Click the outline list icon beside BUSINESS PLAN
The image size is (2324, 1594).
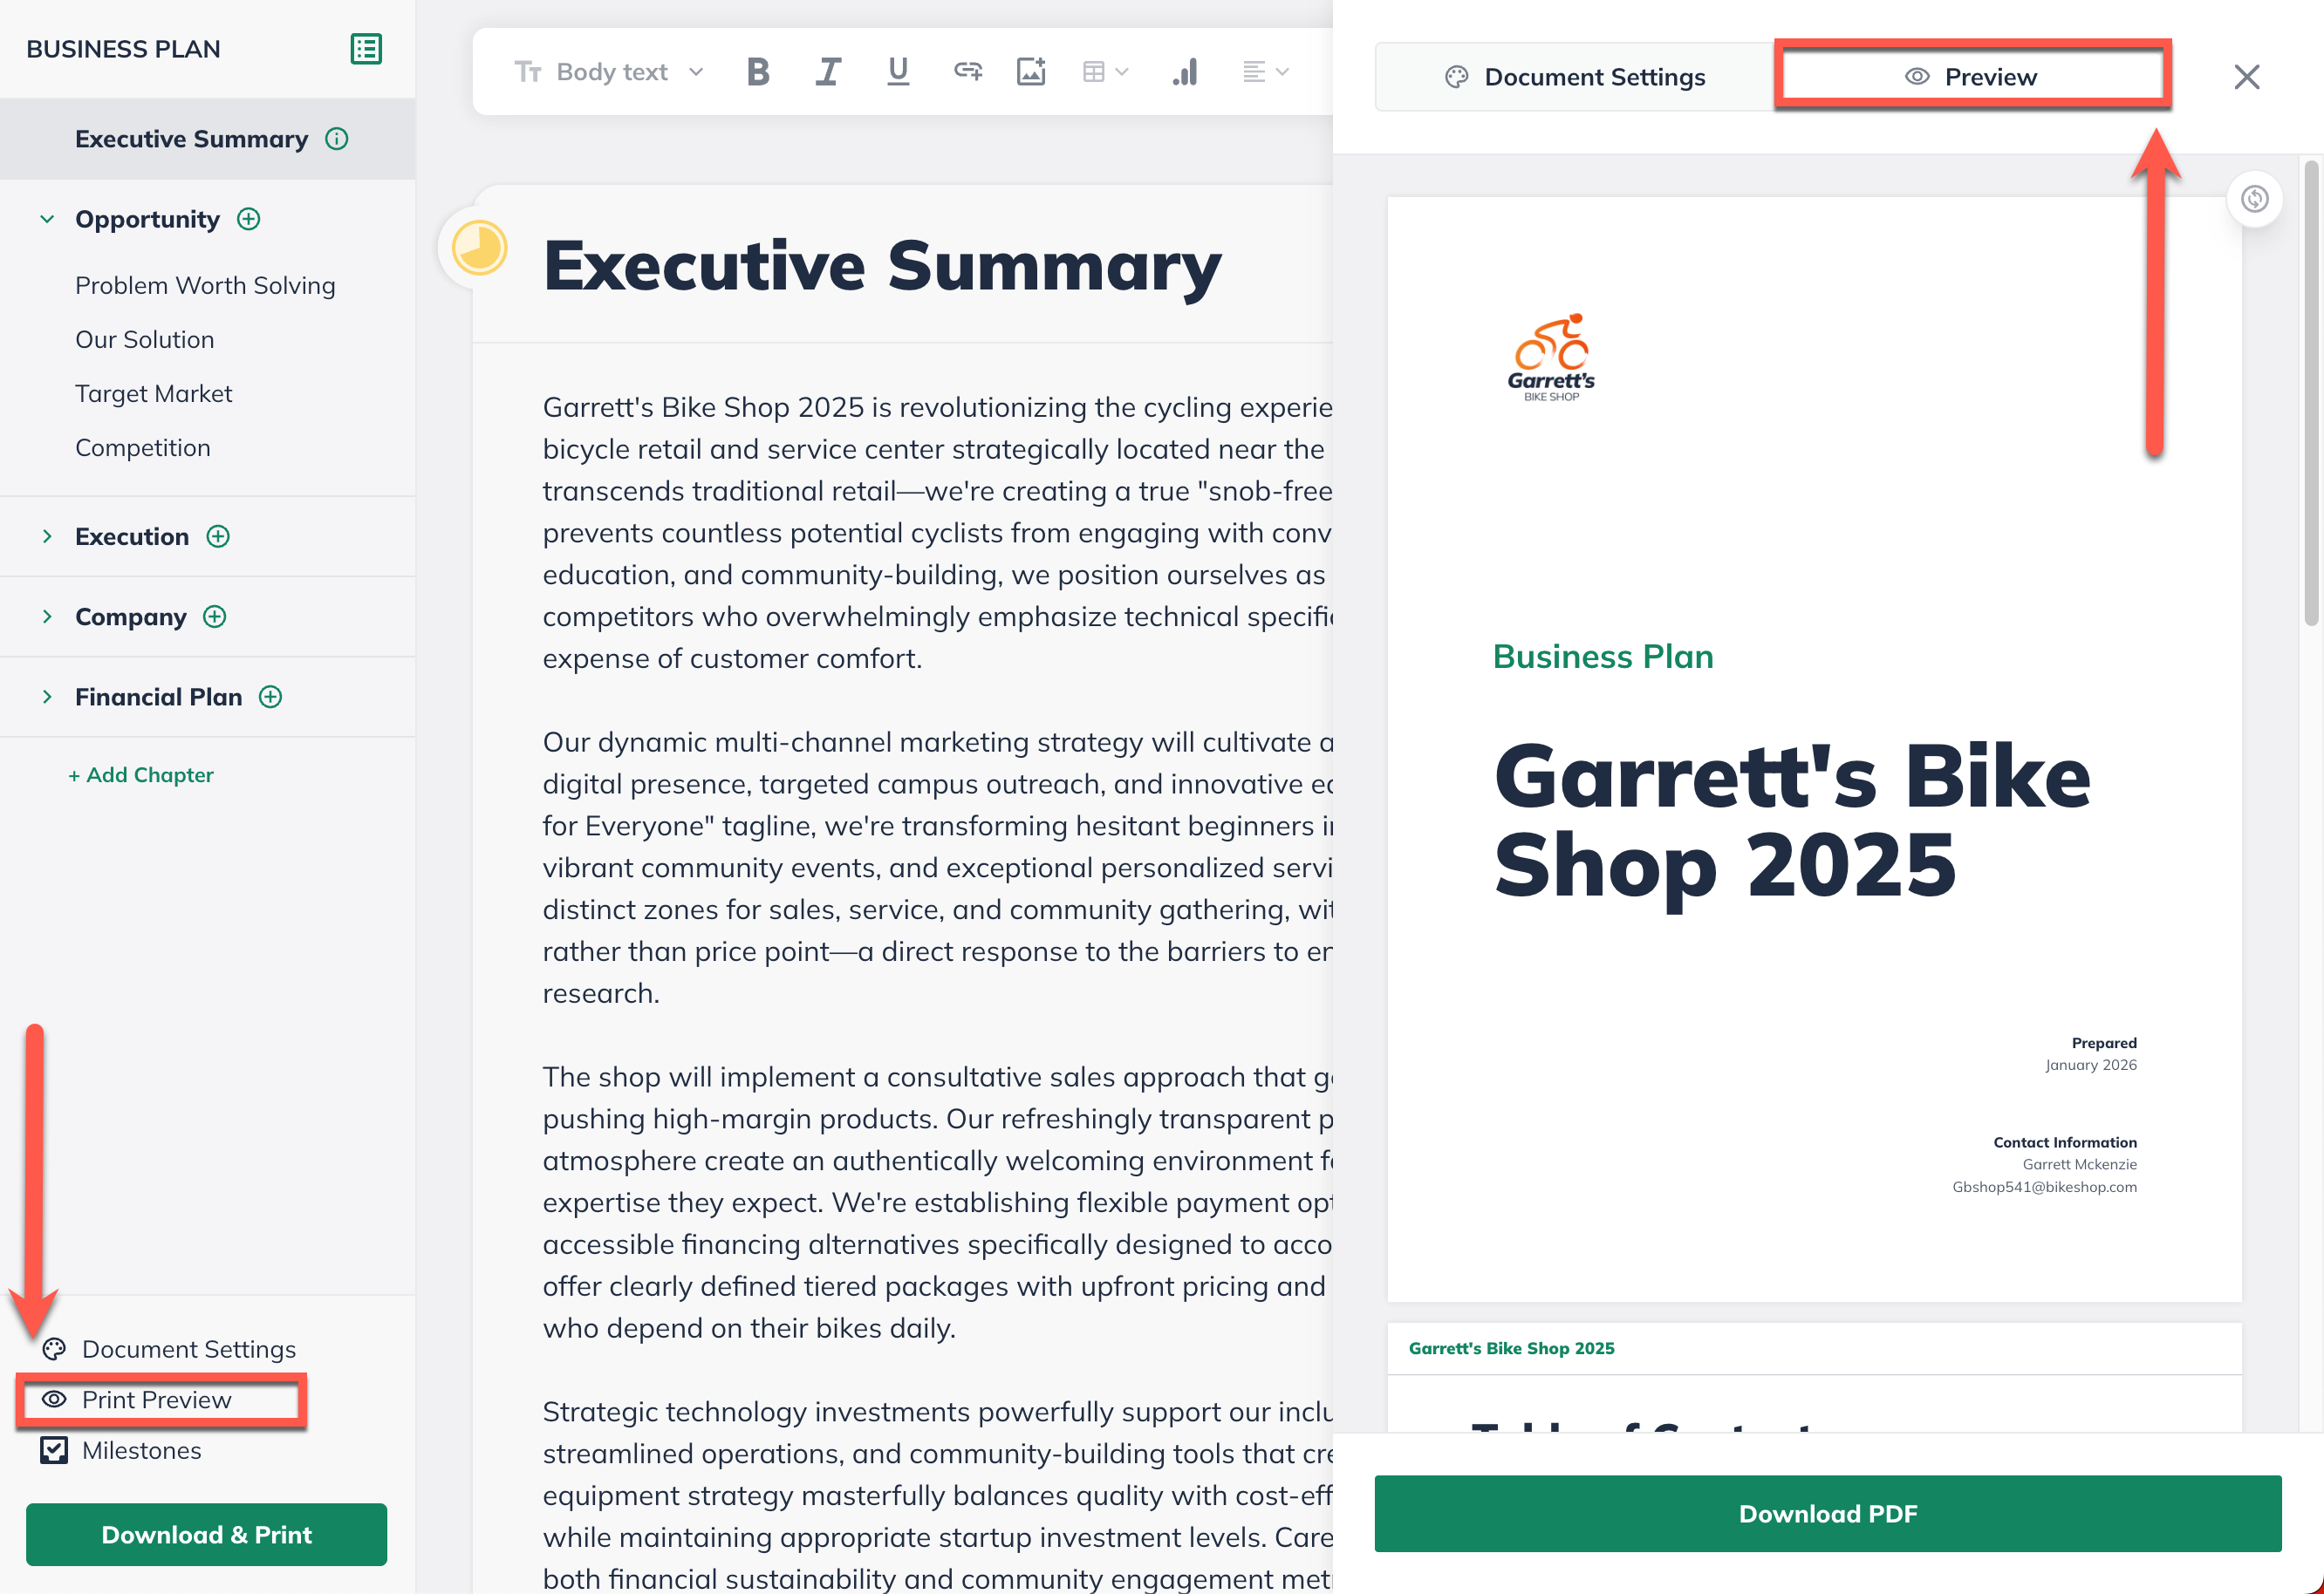[366, 49]
